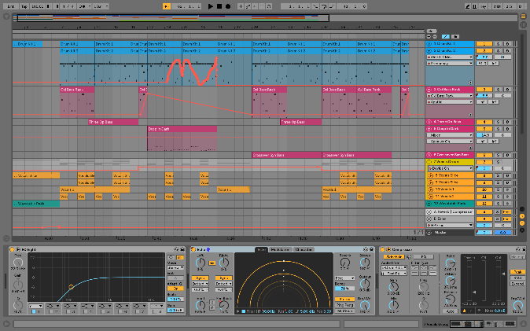530x331 pixels.
Task: Click the tempo value field
Action: 37,6
